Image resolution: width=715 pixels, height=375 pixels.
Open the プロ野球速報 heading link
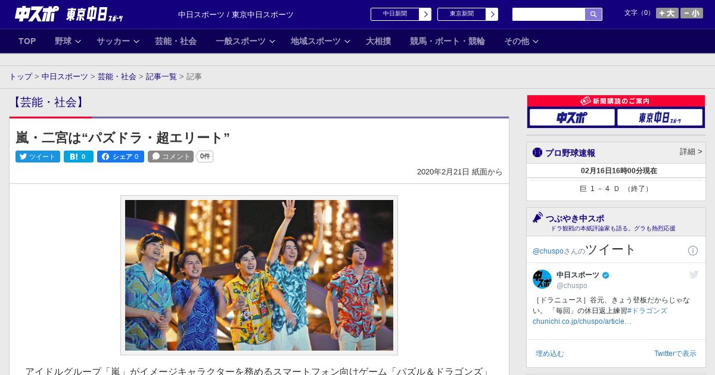(570, 153)
